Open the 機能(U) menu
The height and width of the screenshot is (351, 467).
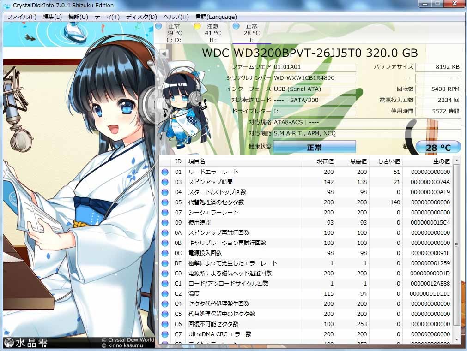(78, 17)
